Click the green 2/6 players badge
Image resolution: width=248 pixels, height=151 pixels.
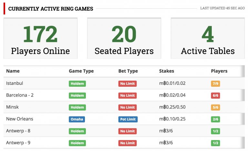click(215, 119)
